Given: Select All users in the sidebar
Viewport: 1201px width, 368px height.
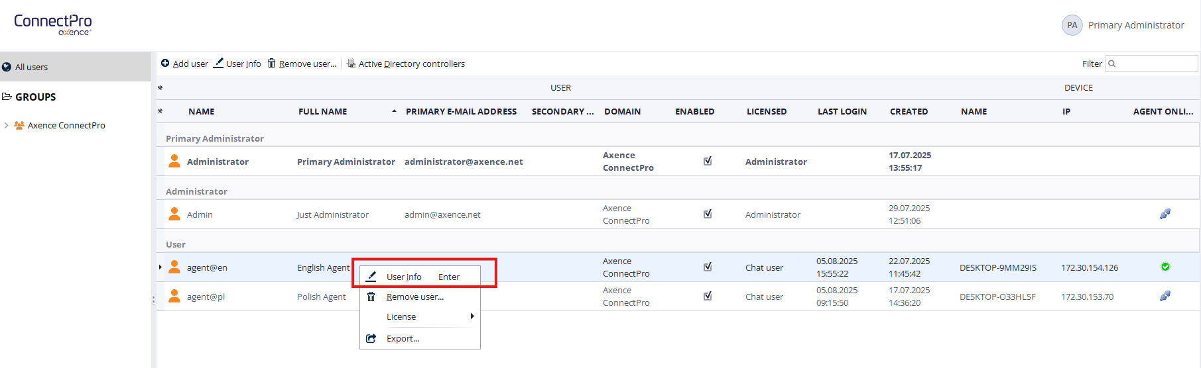Looking at the screenshot, I should click(x=32, y=67).
